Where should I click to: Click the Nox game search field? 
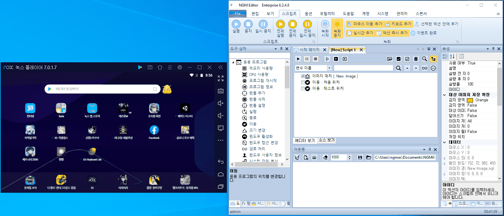[x=103, y=89]
